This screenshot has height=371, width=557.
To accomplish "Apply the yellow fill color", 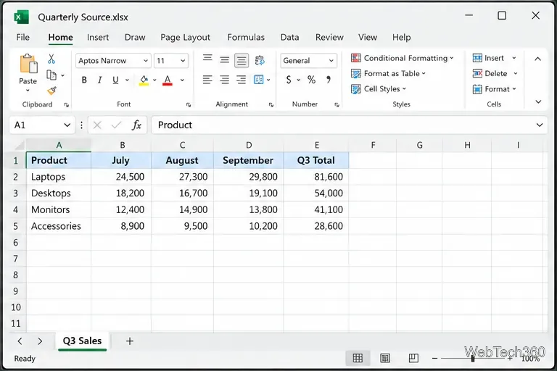I will (144, 80).
